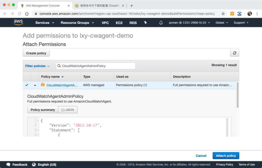
Task: Change language via English (US)
Action: tap(47, 164)
